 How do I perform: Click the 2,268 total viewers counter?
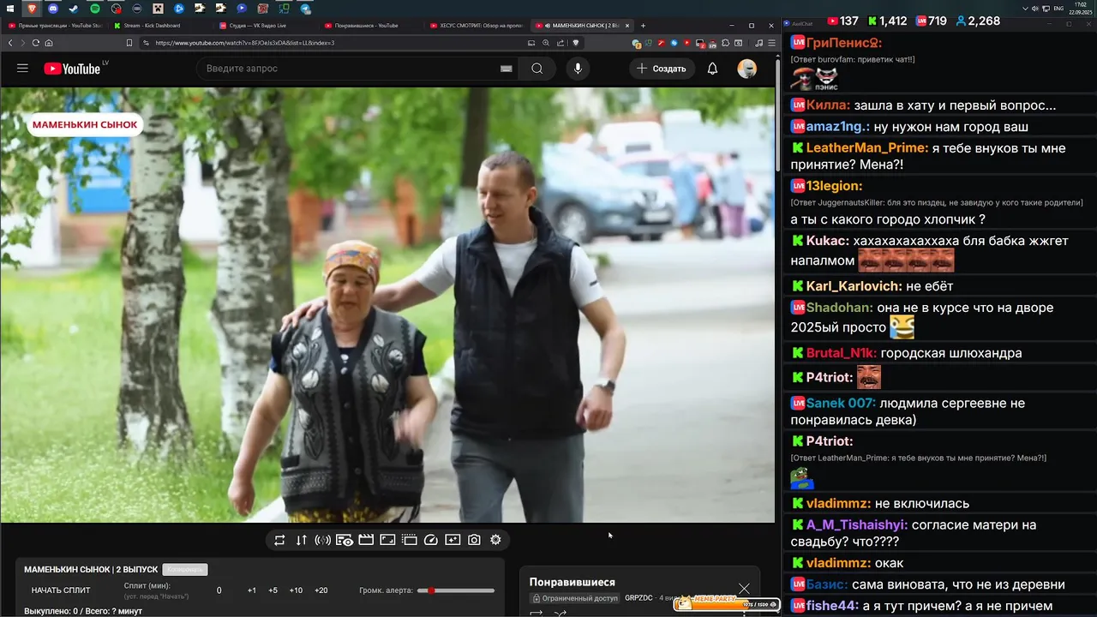coord(978,21)
